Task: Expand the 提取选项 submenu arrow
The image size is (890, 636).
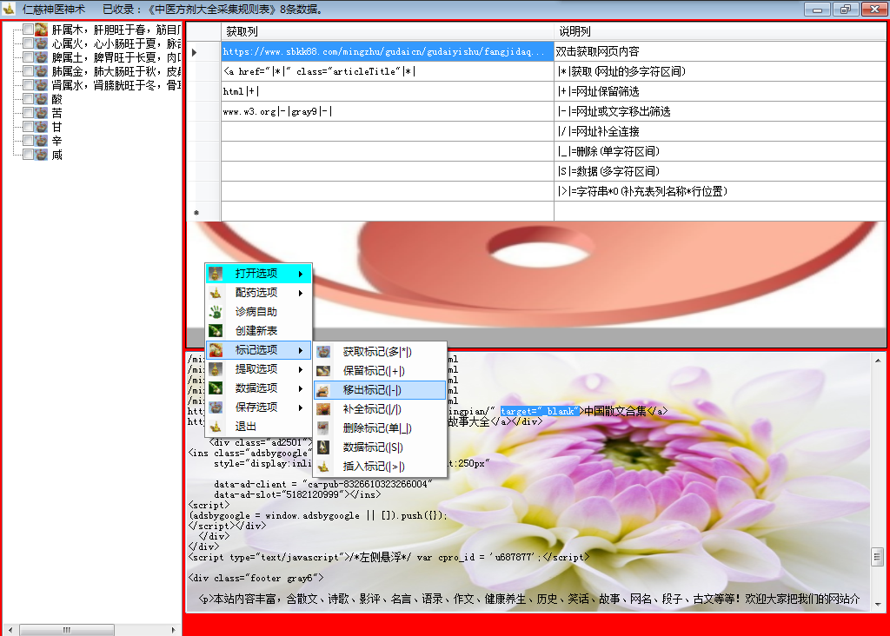Action: pyautogui.click(x=301, y=369)
